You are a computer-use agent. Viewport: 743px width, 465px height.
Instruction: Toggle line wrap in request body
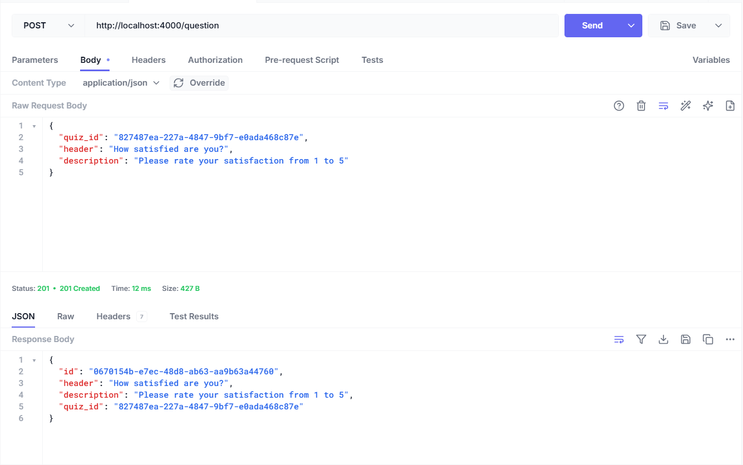tap(663, 106)
